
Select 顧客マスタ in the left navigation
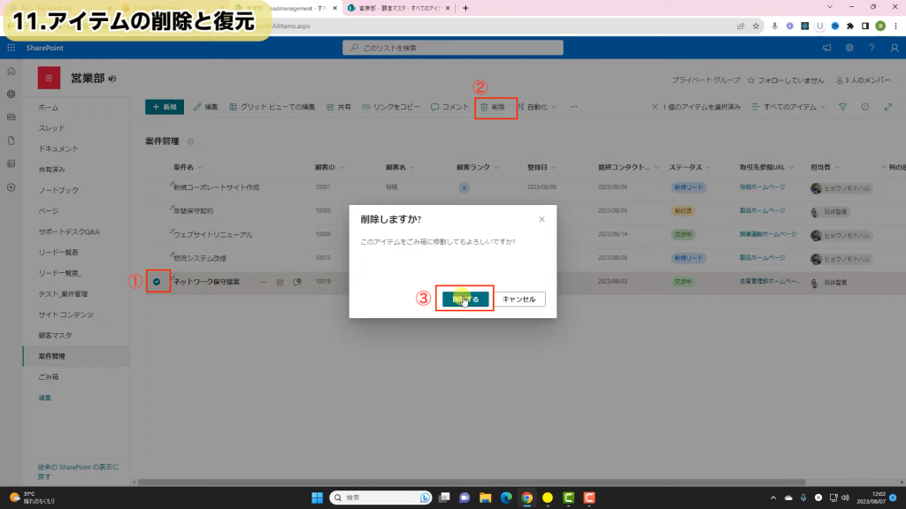click(55, 336)
